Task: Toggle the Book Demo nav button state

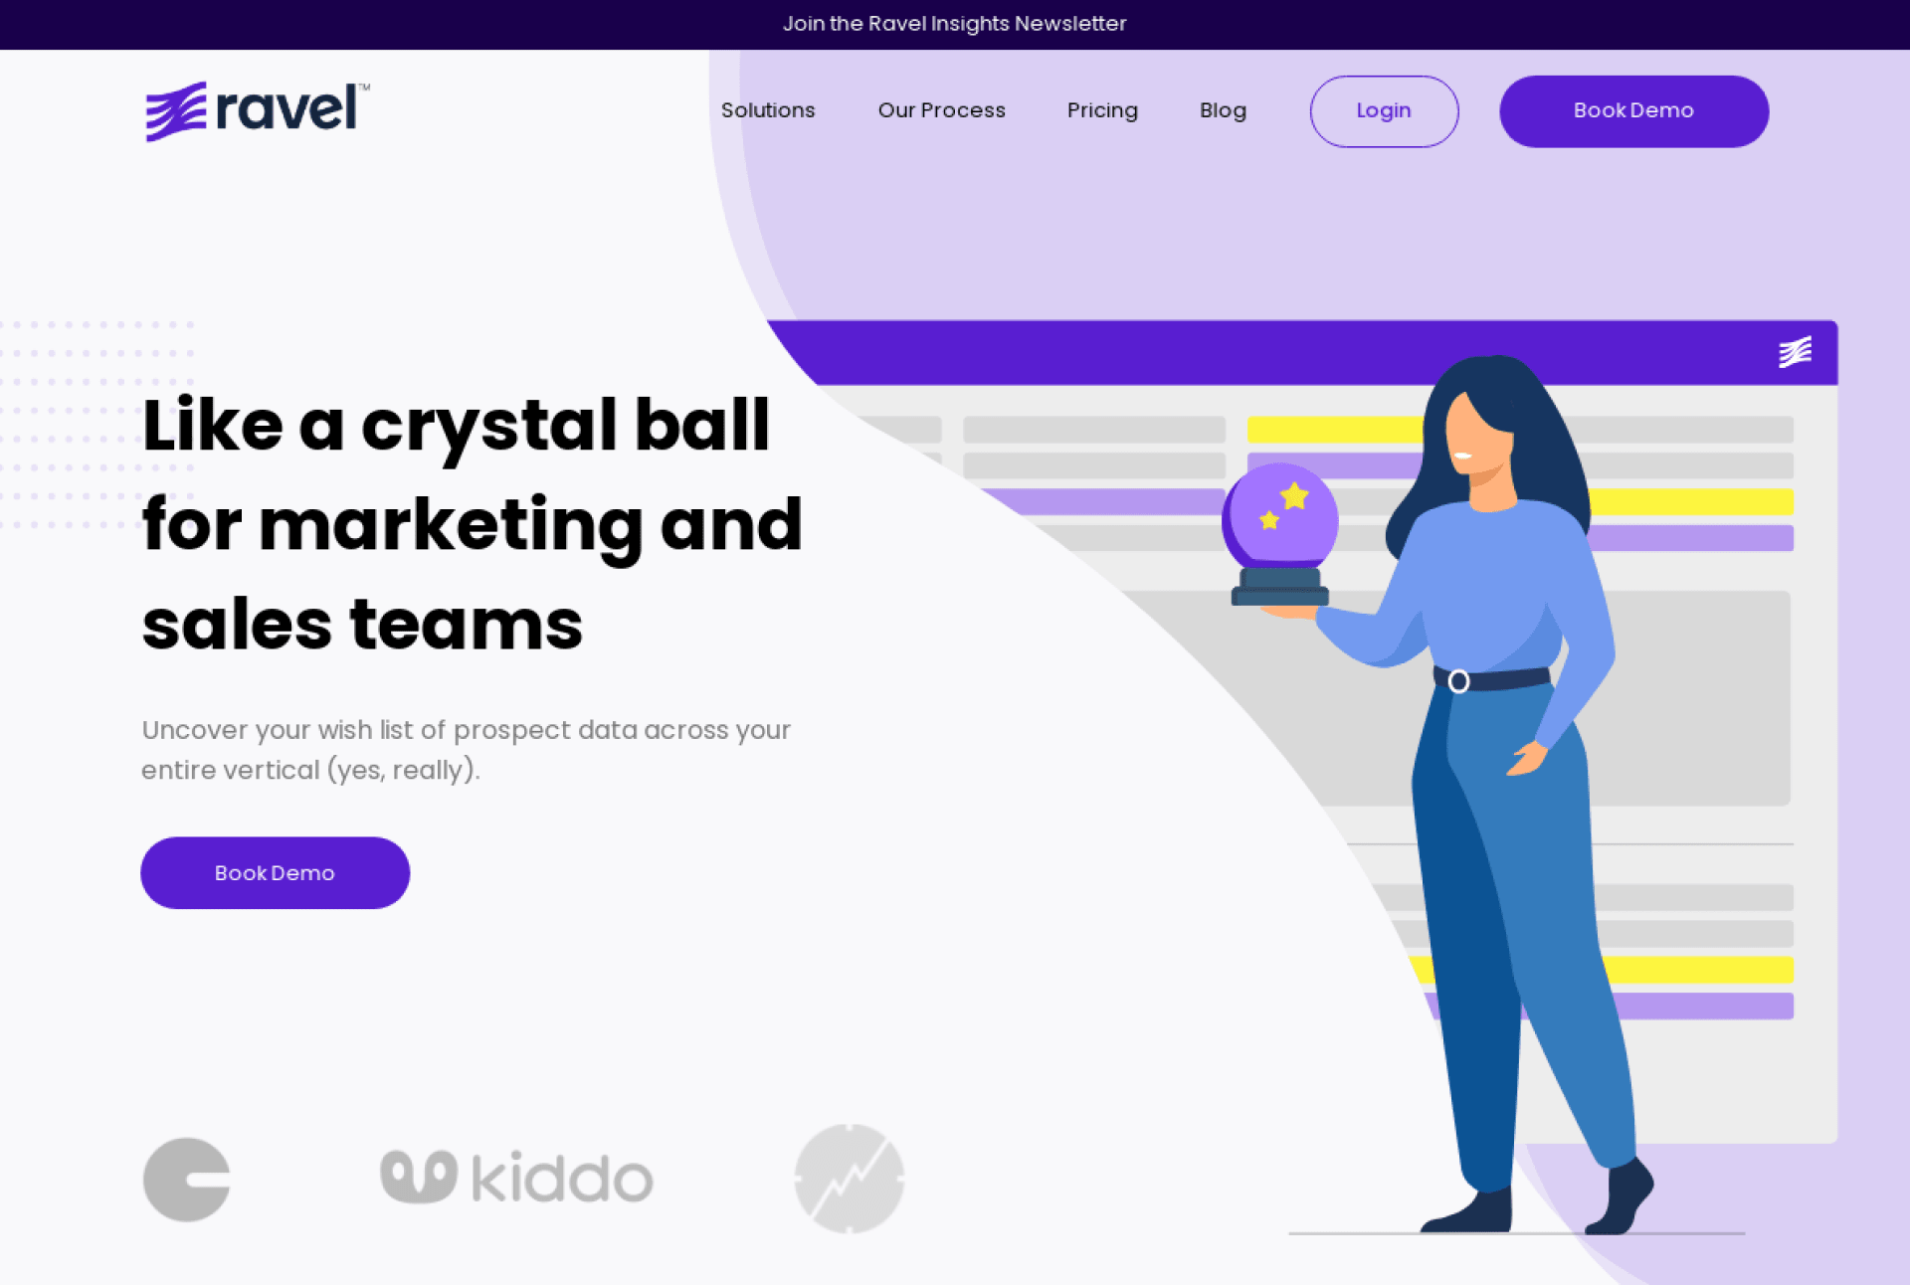Action: pos(1634,110)
